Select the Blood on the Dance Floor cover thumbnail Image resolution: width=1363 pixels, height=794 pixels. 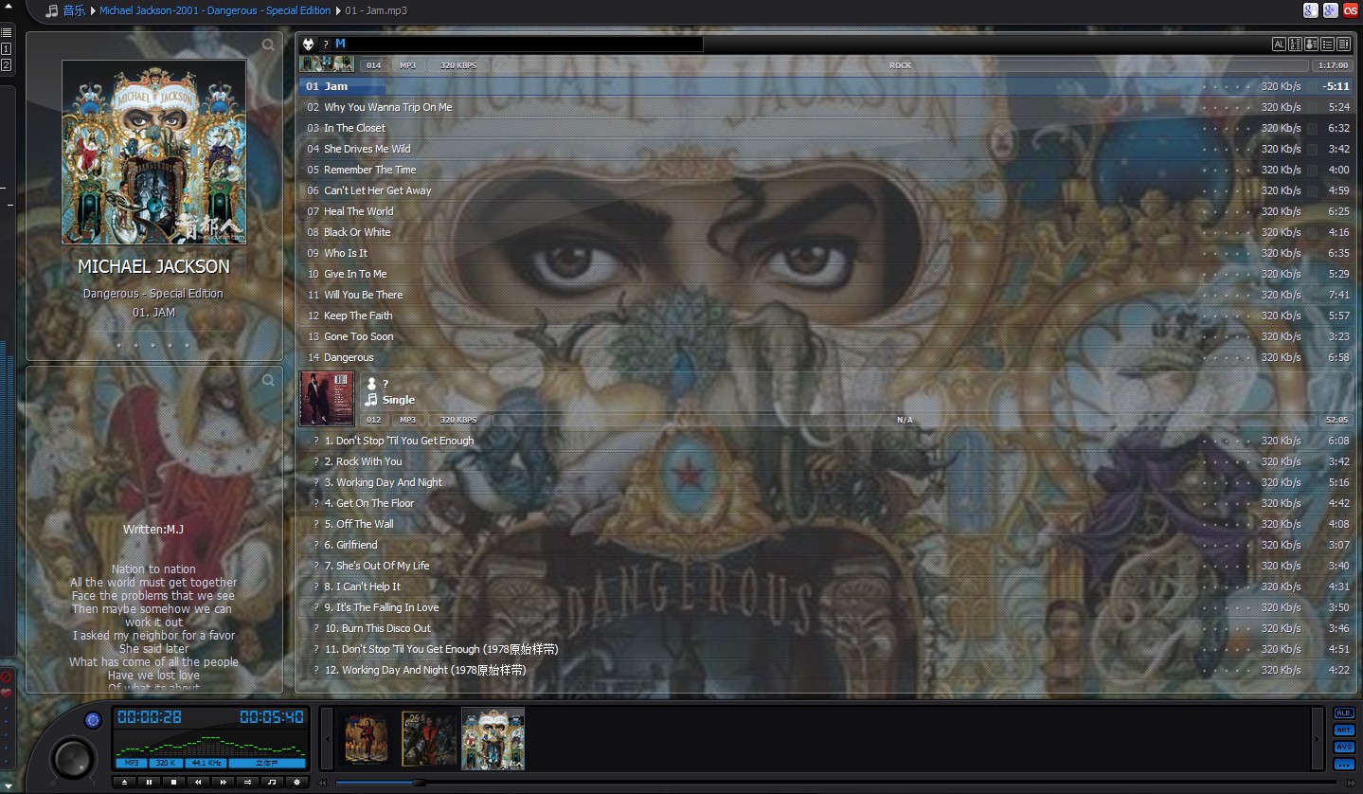pos(367,738)
